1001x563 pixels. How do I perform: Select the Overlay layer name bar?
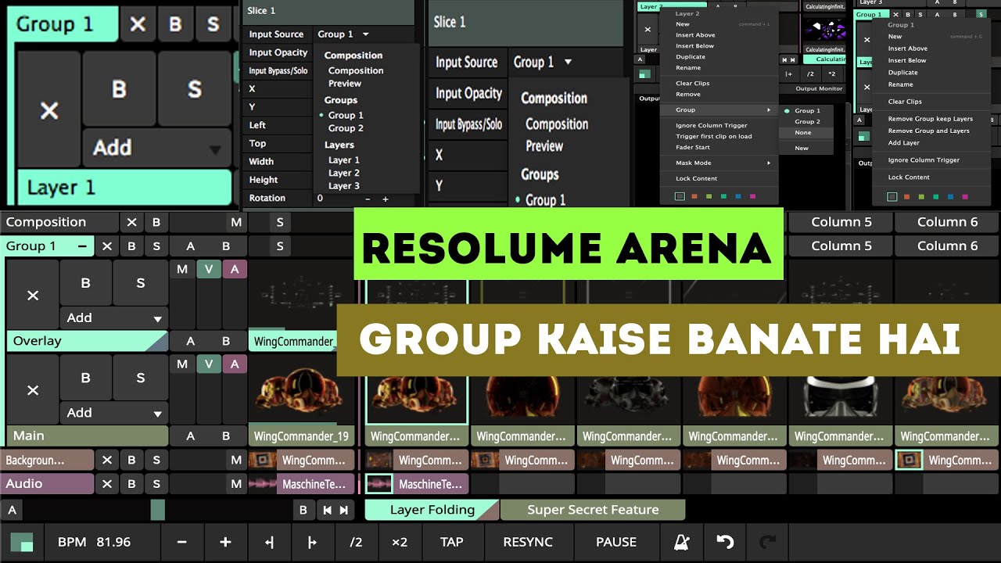(87, 341)
